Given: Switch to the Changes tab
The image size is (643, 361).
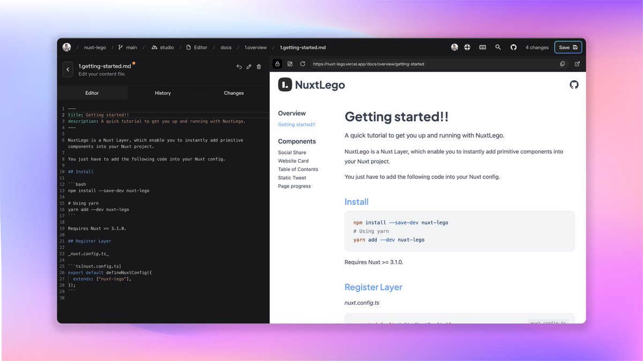Looking at the screenshot, I should (234, 93).
